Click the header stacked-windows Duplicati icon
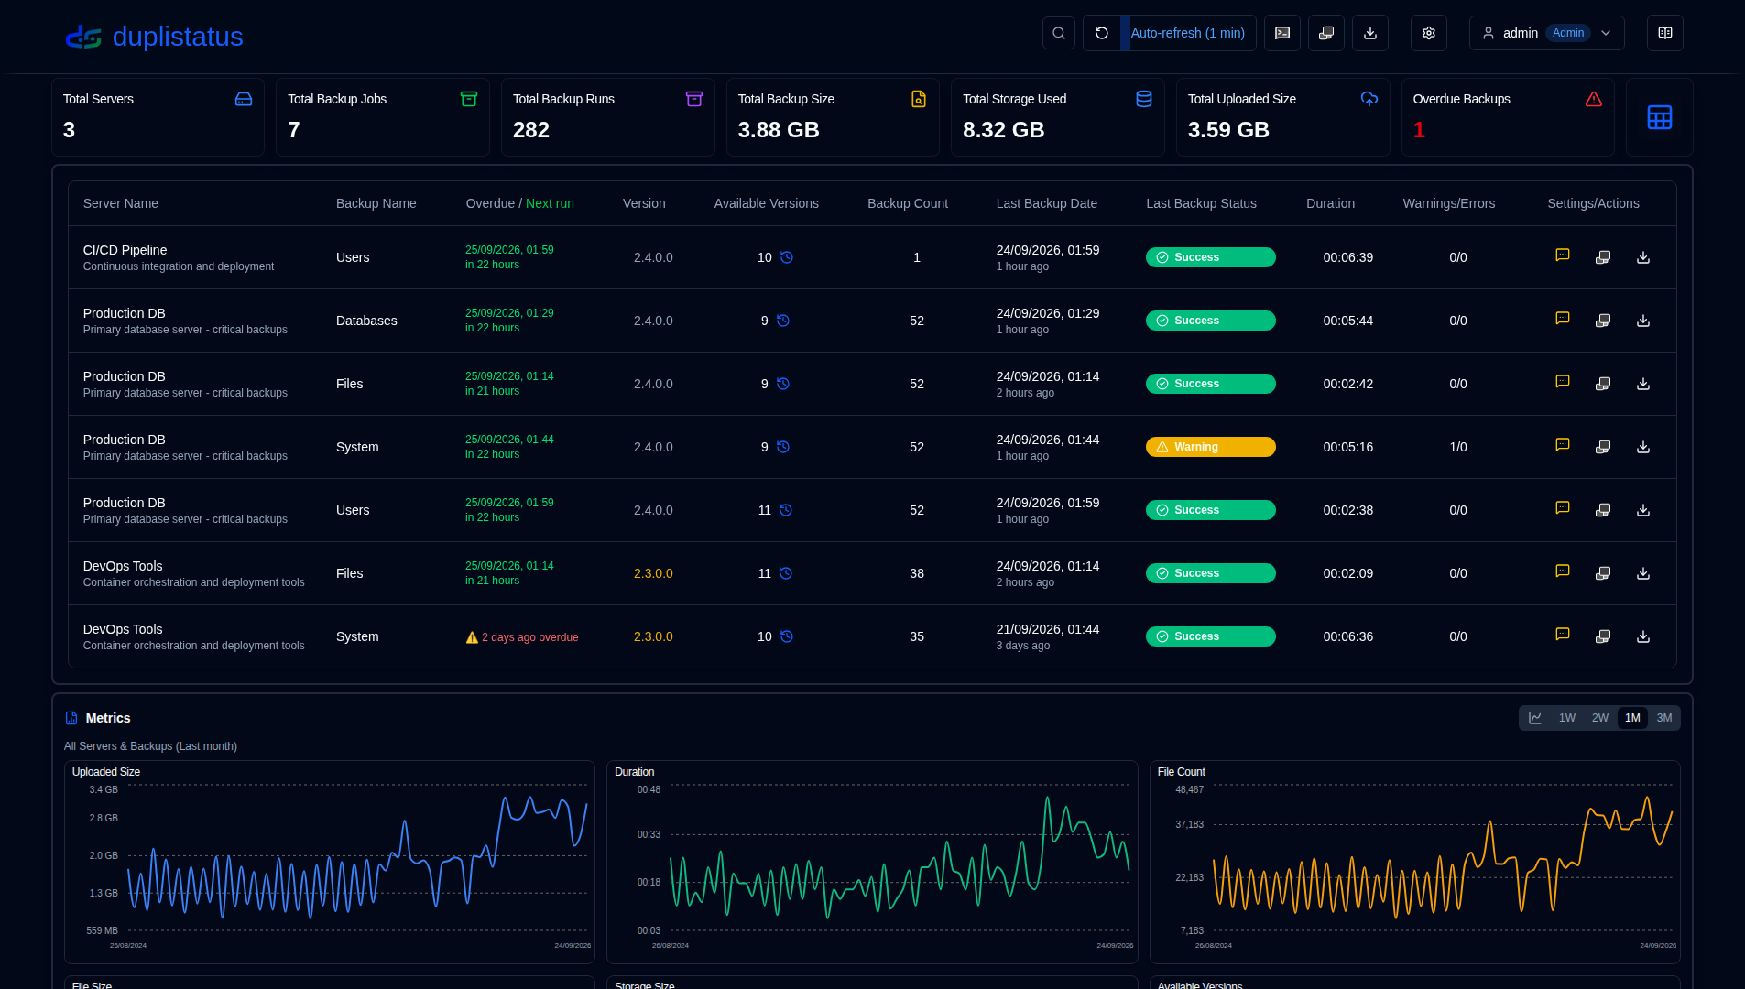 (1326, 33)
